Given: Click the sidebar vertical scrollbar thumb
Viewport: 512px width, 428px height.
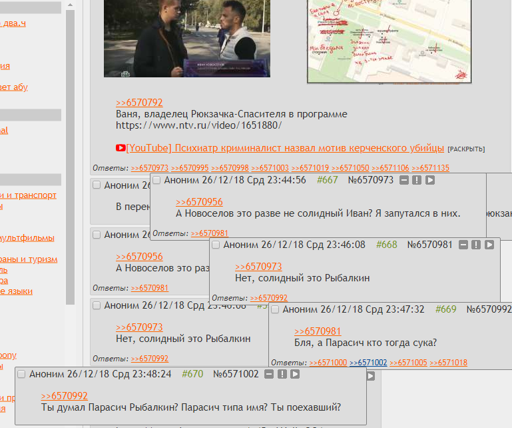Looking at the screenshot, I should pos(70,157).
